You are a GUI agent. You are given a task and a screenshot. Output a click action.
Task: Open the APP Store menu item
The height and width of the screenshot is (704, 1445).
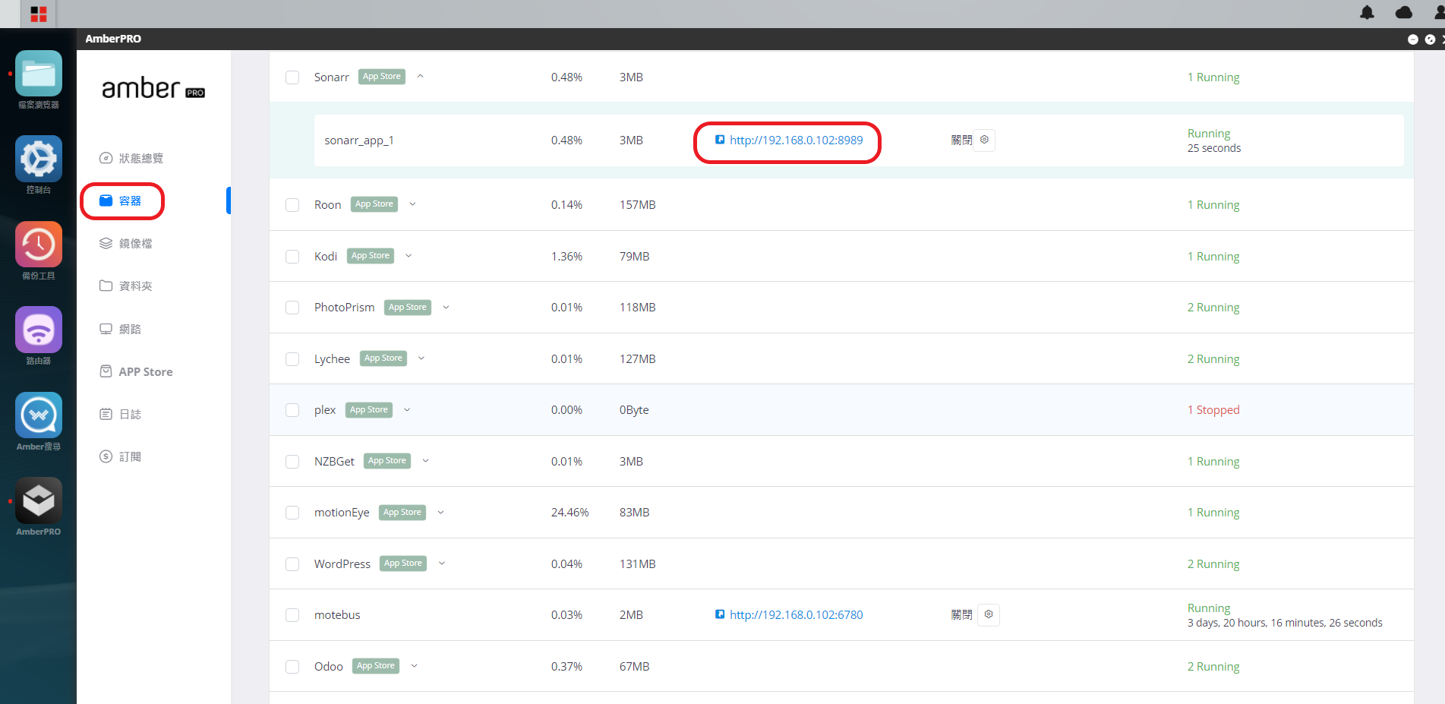[x=137, y=371]
